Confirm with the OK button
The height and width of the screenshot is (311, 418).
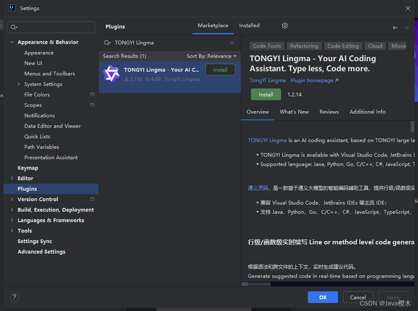point(323,297)
